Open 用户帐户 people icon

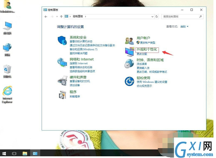129,41
